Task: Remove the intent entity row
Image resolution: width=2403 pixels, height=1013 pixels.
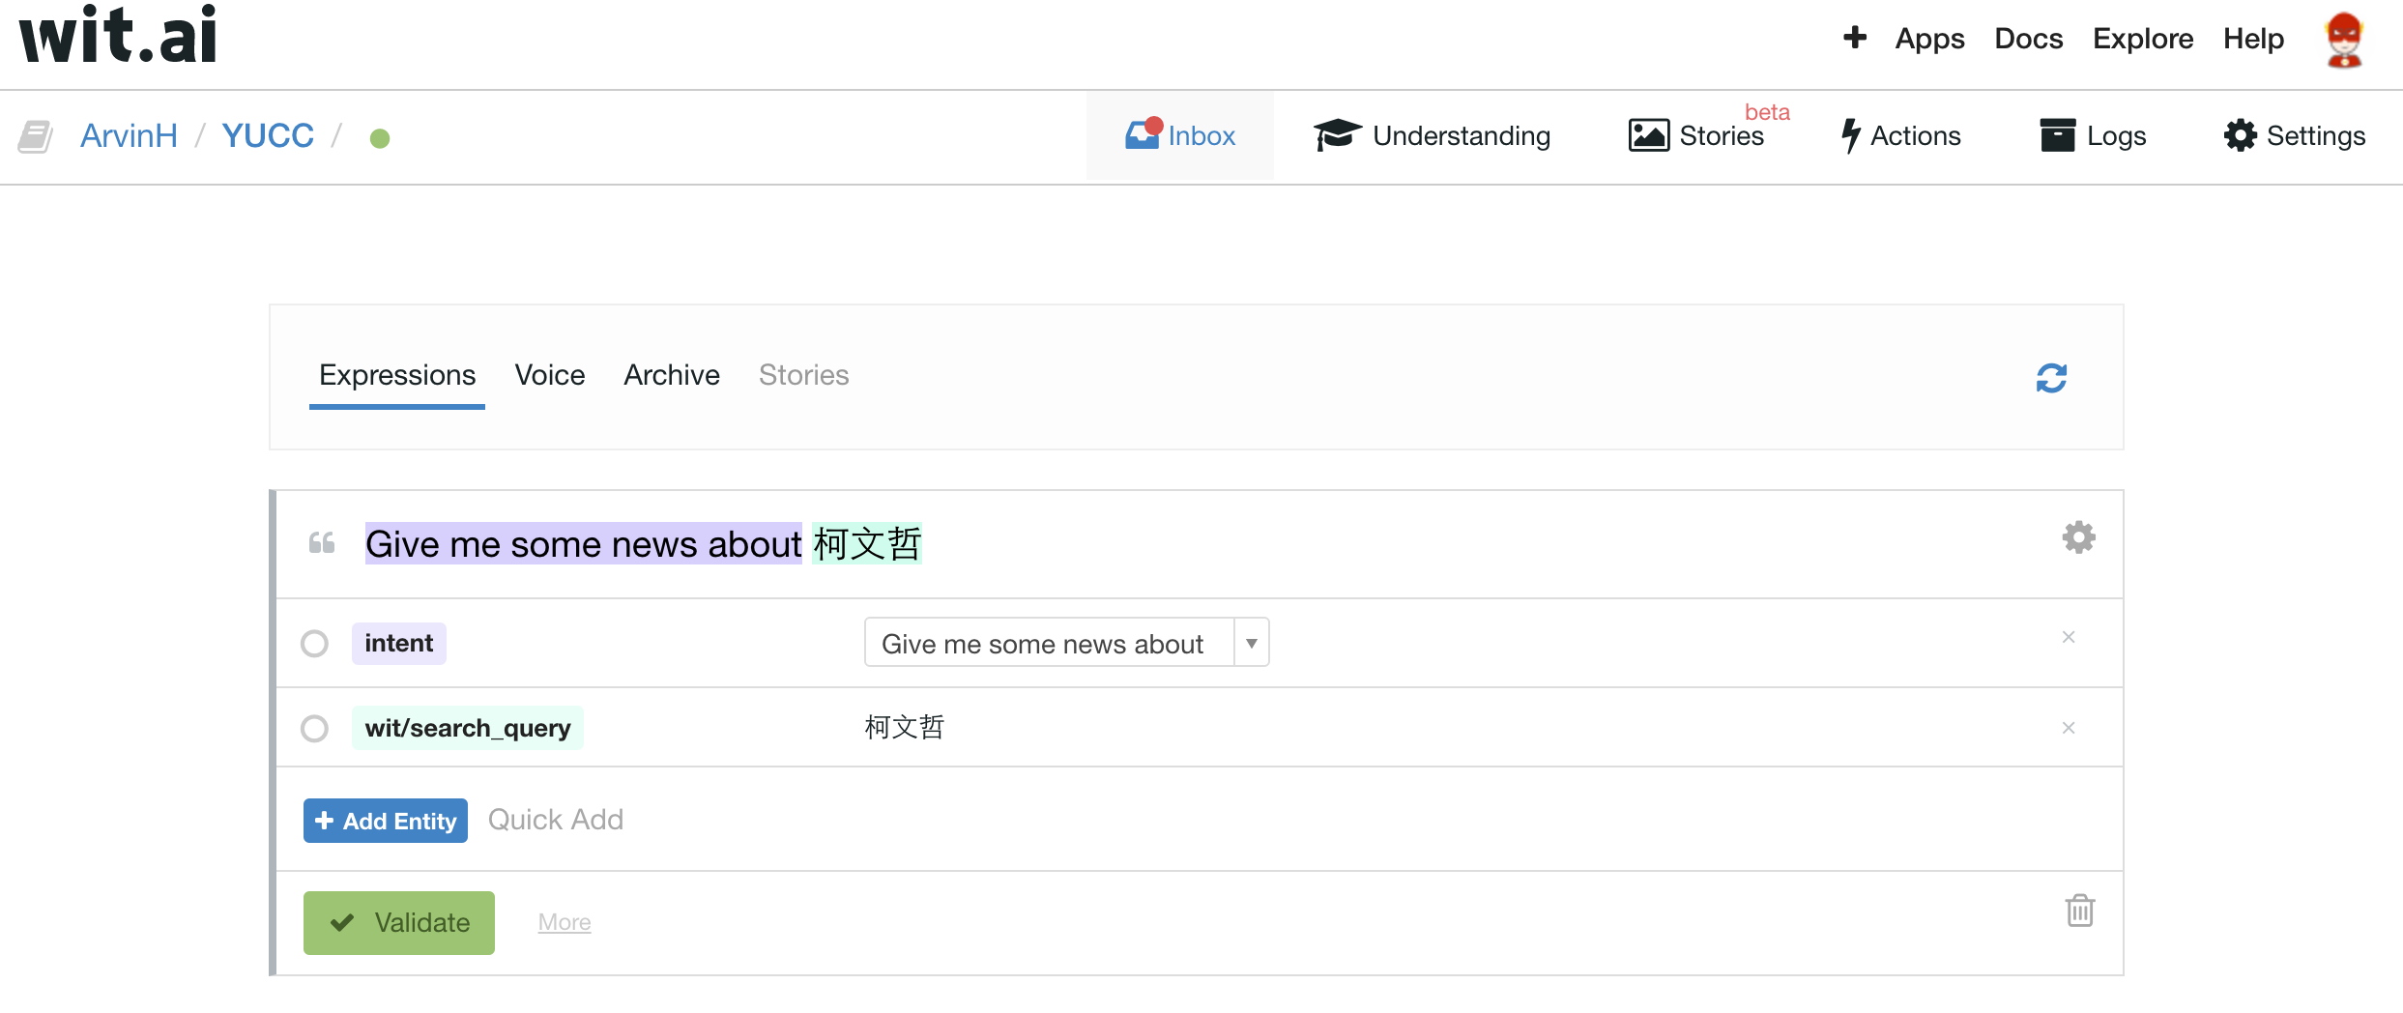Action: [2069, 637]
